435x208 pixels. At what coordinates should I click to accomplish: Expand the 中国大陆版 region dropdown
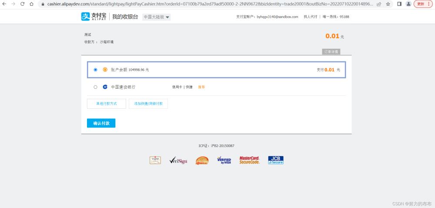[157, 17]
